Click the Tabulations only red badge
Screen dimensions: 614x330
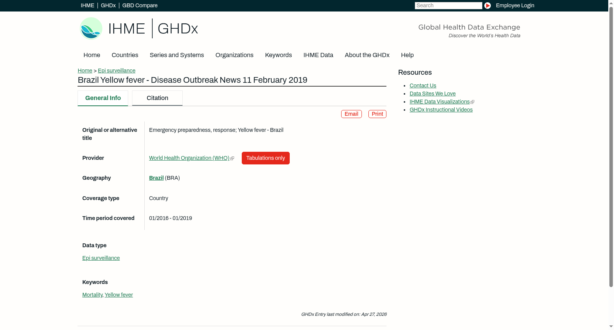tap(266, 158)
